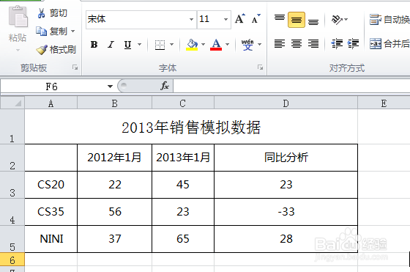Click the wrap text 自动换 button
Screen dimensions: 410x272
(x=389, y=19)
